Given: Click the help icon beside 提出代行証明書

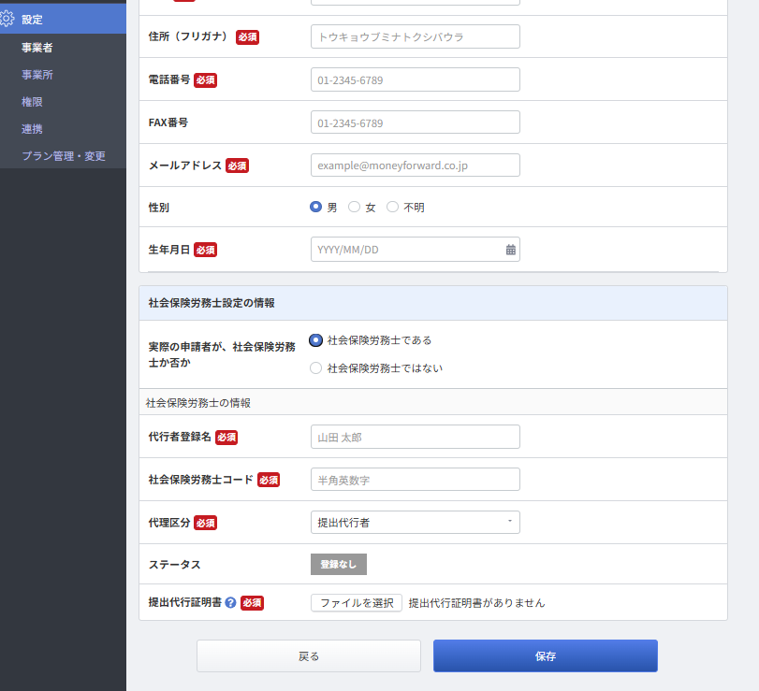Looking at the screenshot, I should coord(230,603).
